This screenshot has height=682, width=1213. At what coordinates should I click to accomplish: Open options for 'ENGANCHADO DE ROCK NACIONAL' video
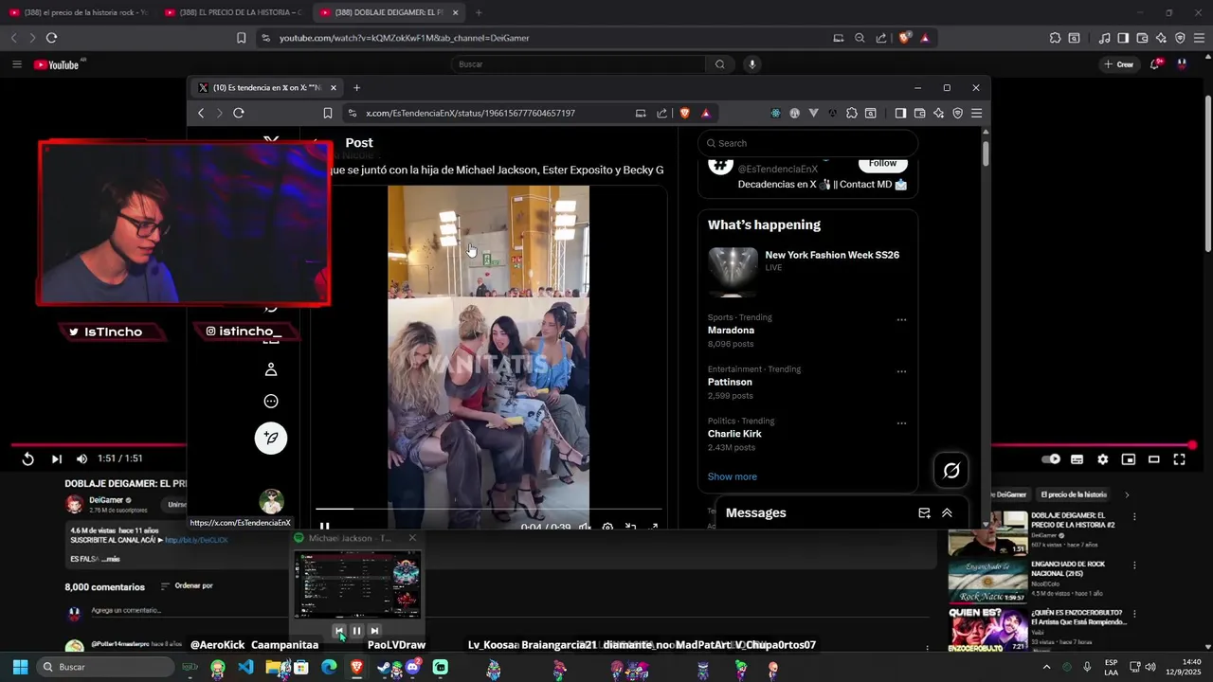1134,567
